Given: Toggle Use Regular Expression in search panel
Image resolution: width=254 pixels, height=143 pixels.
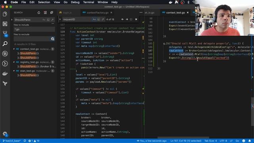Looking at the screenshot, I should [52, 20].
